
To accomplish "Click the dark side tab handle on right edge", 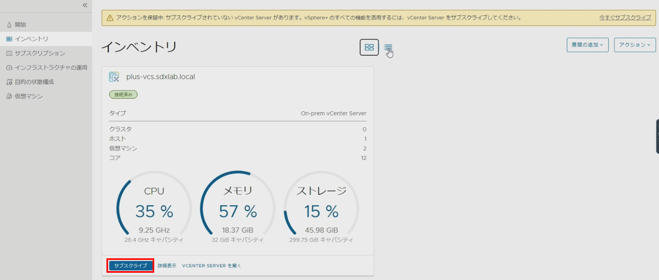I will pos(657,136).
